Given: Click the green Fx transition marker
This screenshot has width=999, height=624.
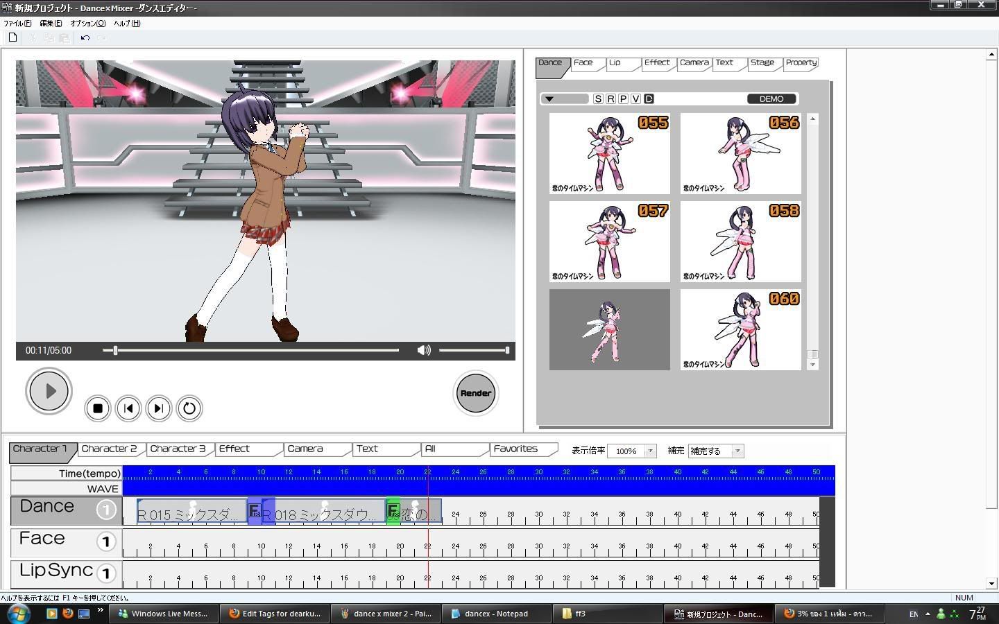Looking at the screenshot, I should pos(393,512).
